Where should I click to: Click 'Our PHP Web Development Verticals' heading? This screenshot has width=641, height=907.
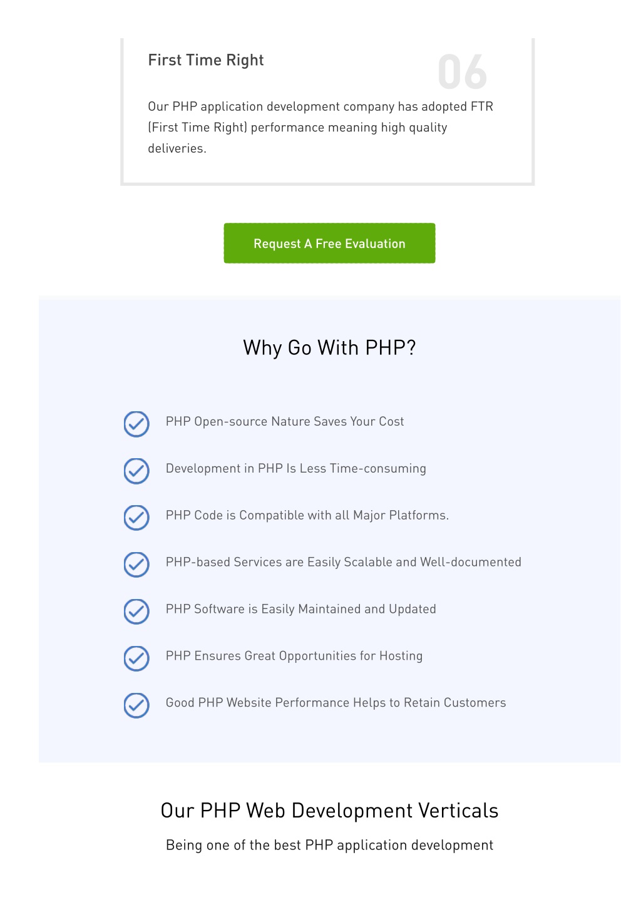(329, 811)
